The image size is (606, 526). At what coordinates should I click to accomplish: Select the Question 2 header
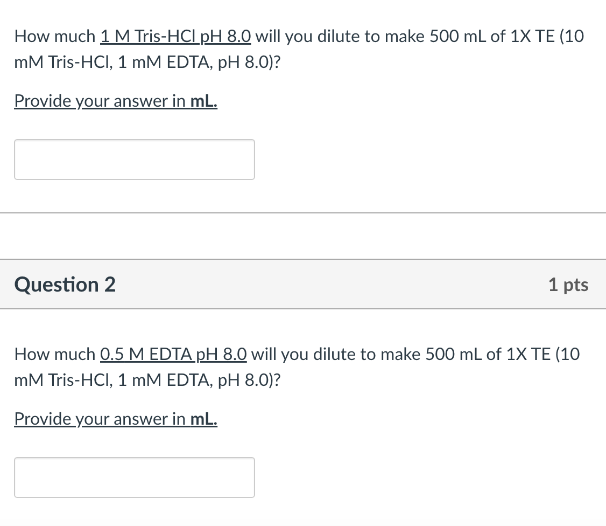tap(65, 284)
